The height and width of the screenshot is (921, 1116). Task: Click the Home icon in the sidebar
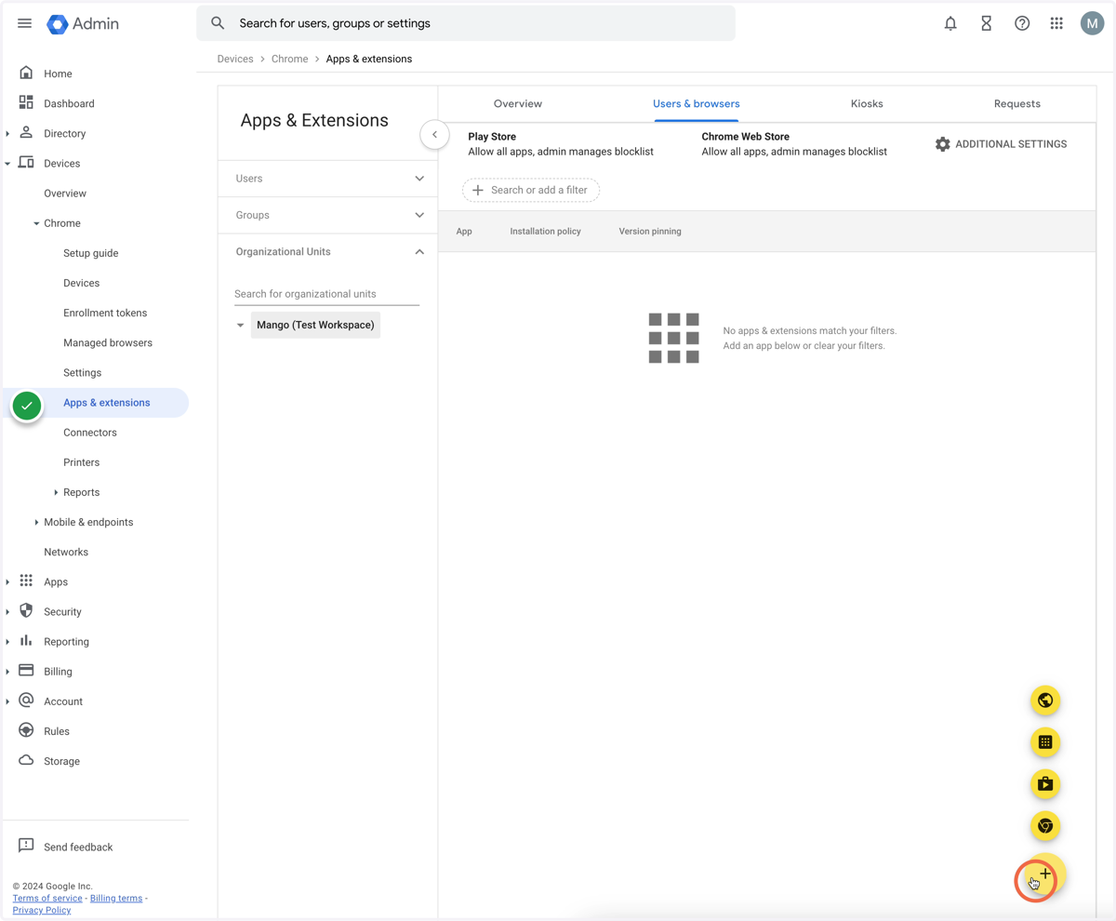26,73
